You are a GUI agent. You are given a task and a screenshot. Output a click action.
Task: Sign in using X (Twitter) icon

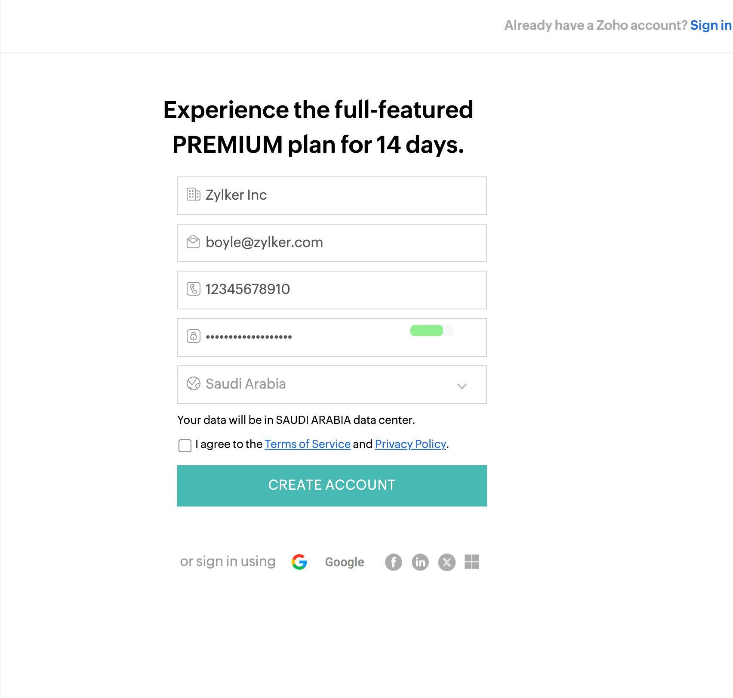(x=447, y=562)
